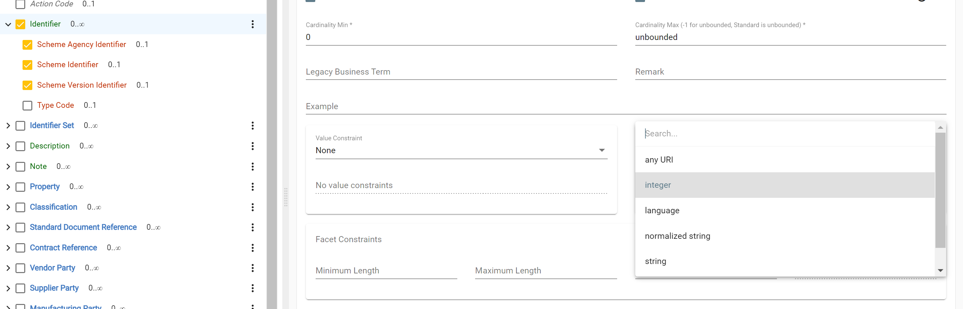The height and width of the screenshot is (309, 963).
Task: Select integer from the type list
Action: [x=658, y=185]
